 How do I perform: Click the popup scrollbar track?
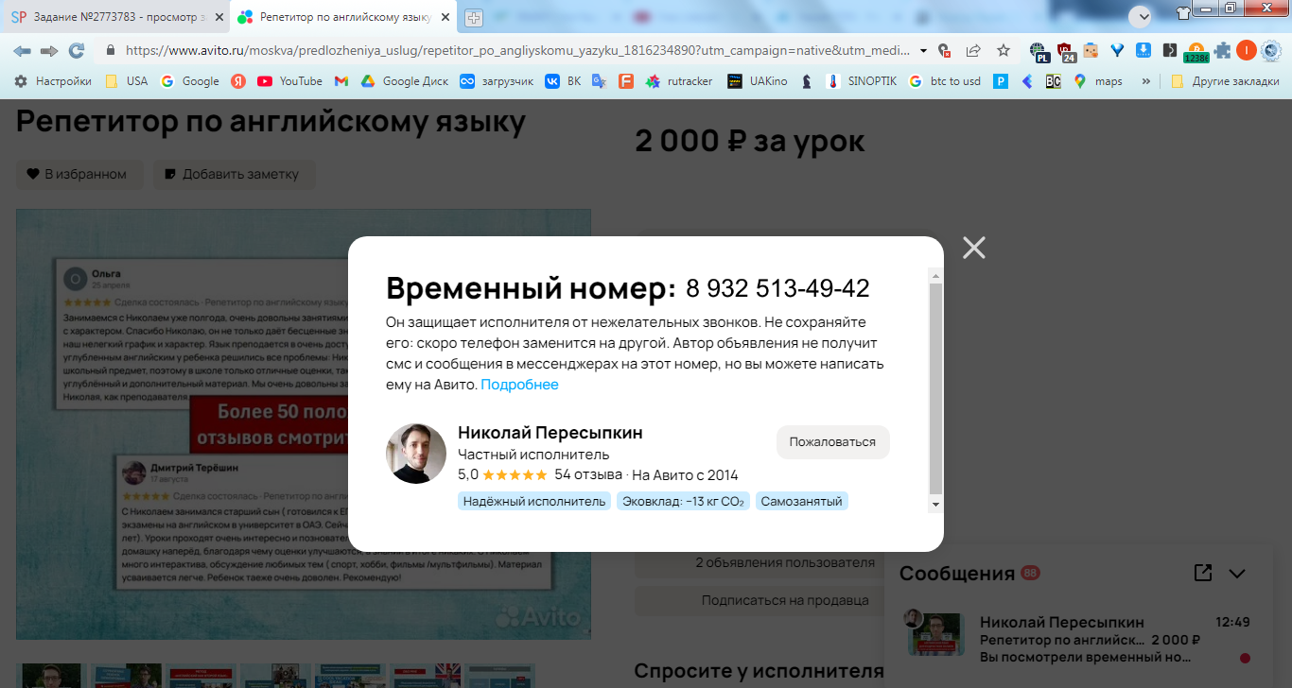[936, 389]
